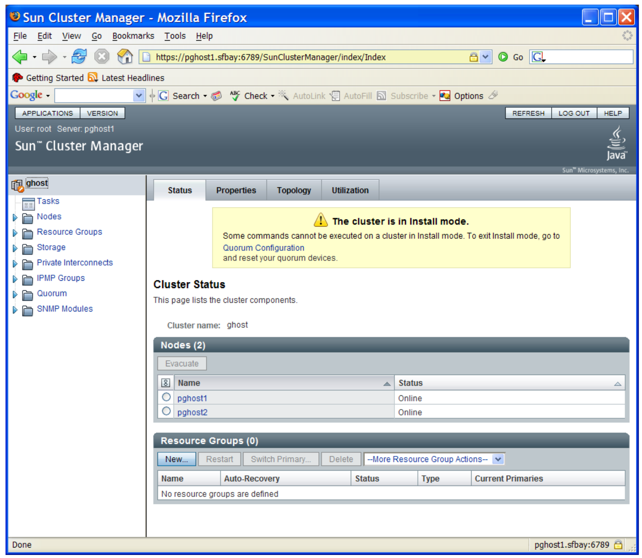642x558 pixels.
Task: Select the pghost1 radio button
Action: point(166,397)
